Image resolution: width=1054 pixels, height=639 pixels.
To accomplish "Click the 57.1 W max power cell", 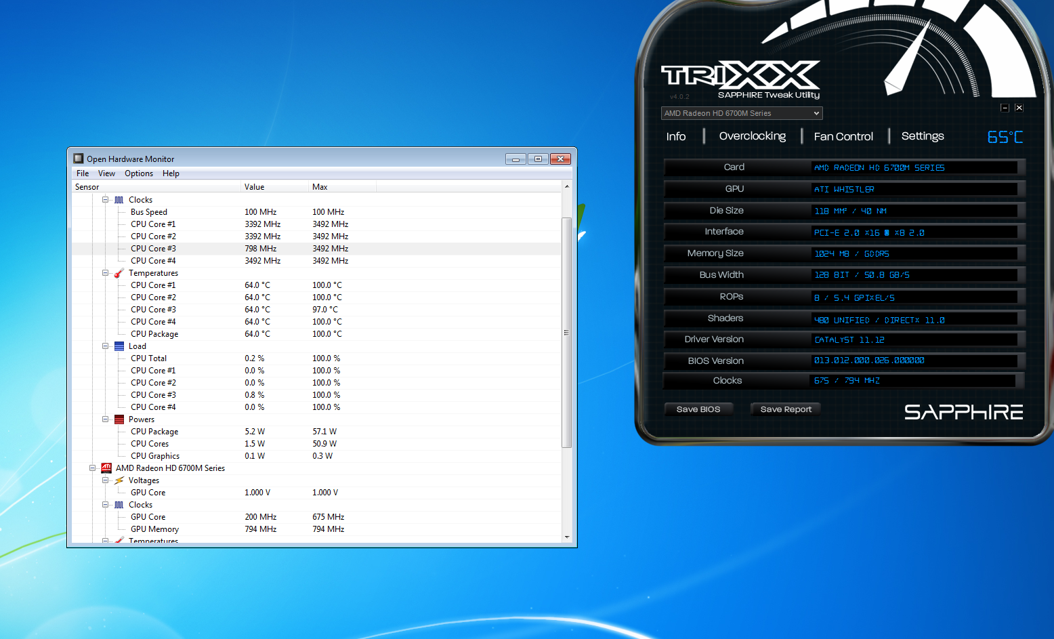I will 324,432.
